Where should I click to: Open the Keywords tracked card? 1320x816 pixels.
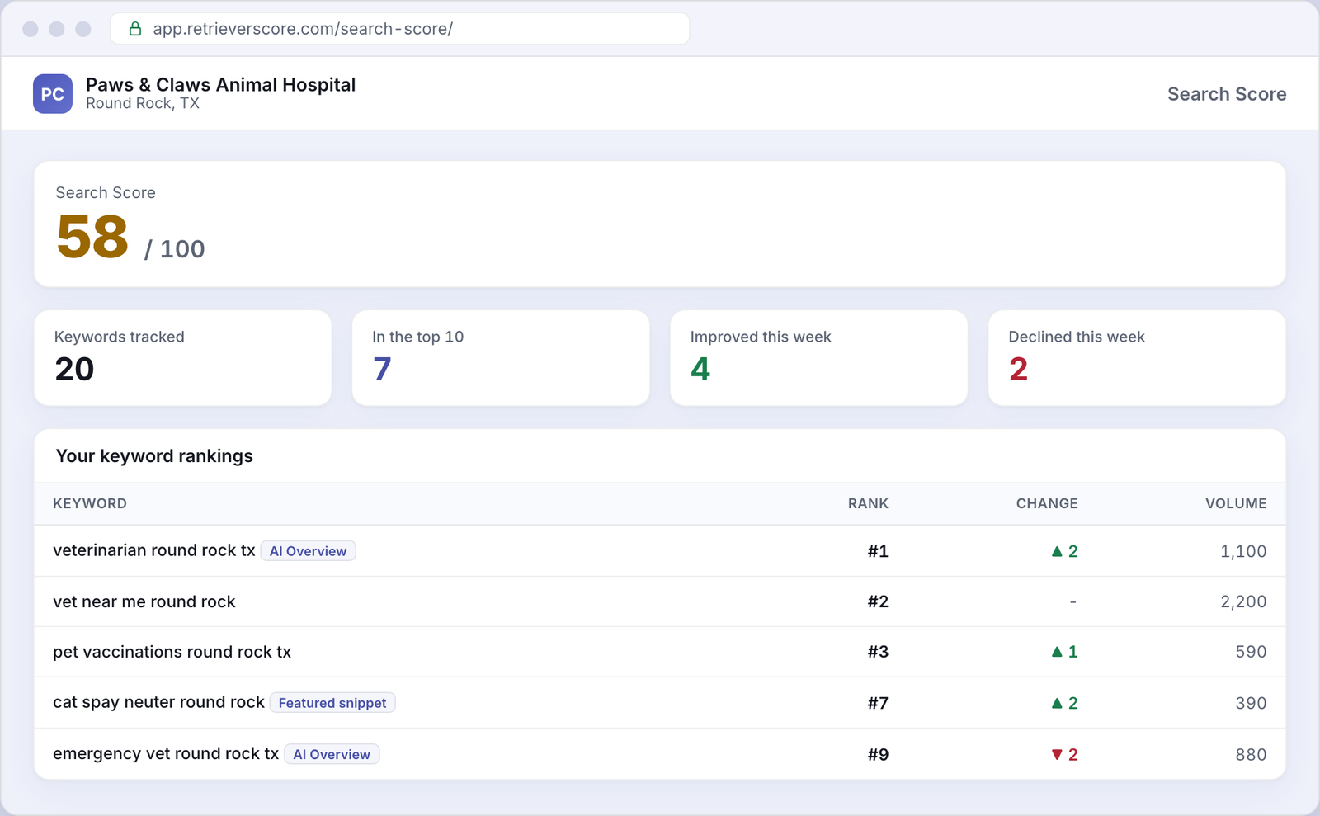(x=182, y=358)
